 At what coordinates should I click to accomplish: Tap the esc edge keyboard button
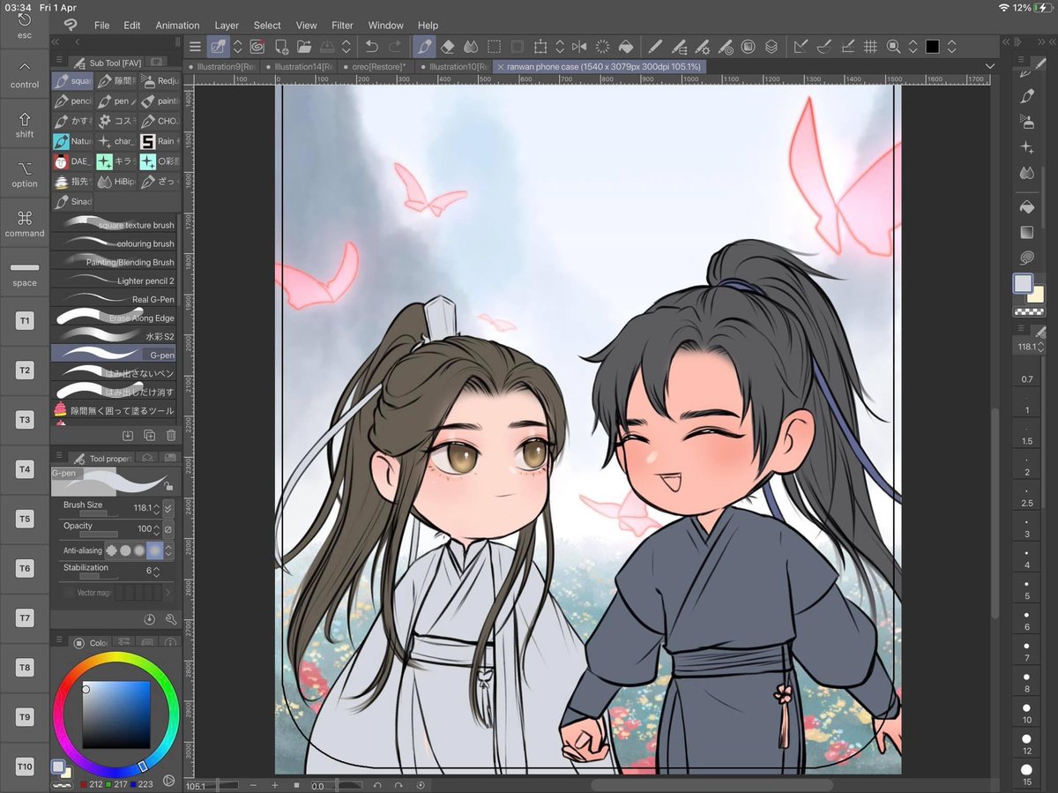click(25, 25)
